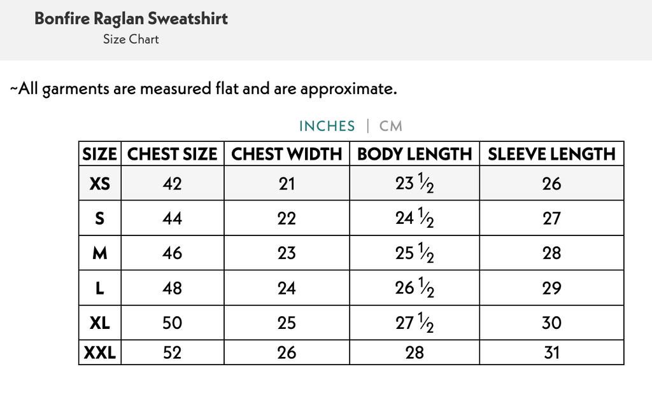Select the BODY LENGTH column header

pyautogui.click(x=415, y=154)
